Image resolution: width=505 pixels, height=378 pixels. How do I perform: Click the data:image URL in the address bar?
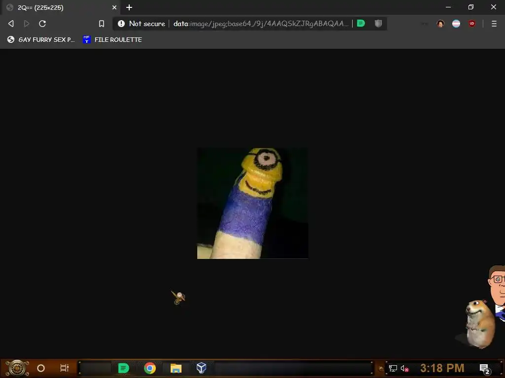click(x=261, y=24)
